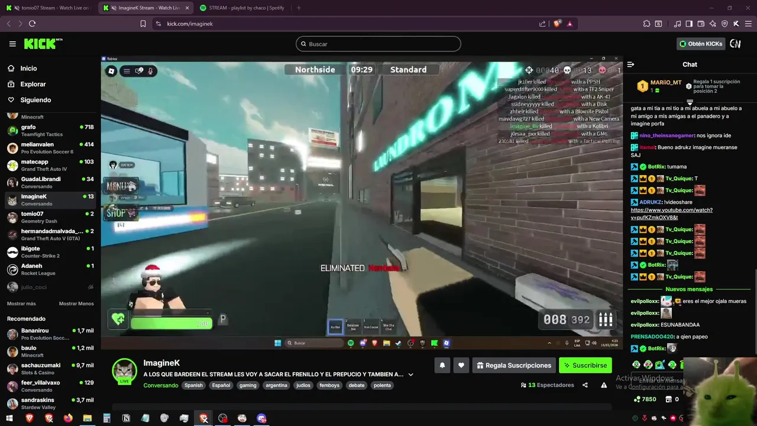Image resolution: width=757 pixels, height=426 pixels.
Task: Open the YouTube link in chat
Action: tap(671, 214)
